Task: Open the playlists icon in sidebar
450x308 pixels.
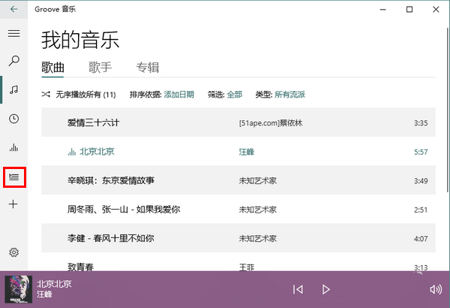Action: pos(14,177)
